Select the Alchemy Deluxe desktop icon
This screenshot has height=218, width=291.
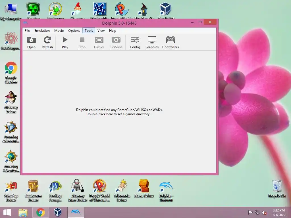coord(11,102)
